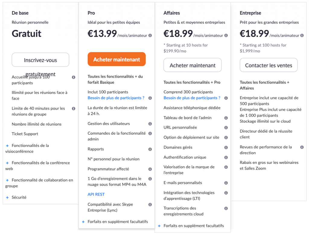Click info icon beside Gestion des utilisateurs
This screenshot has height=235, width=309.
[150, 124]
